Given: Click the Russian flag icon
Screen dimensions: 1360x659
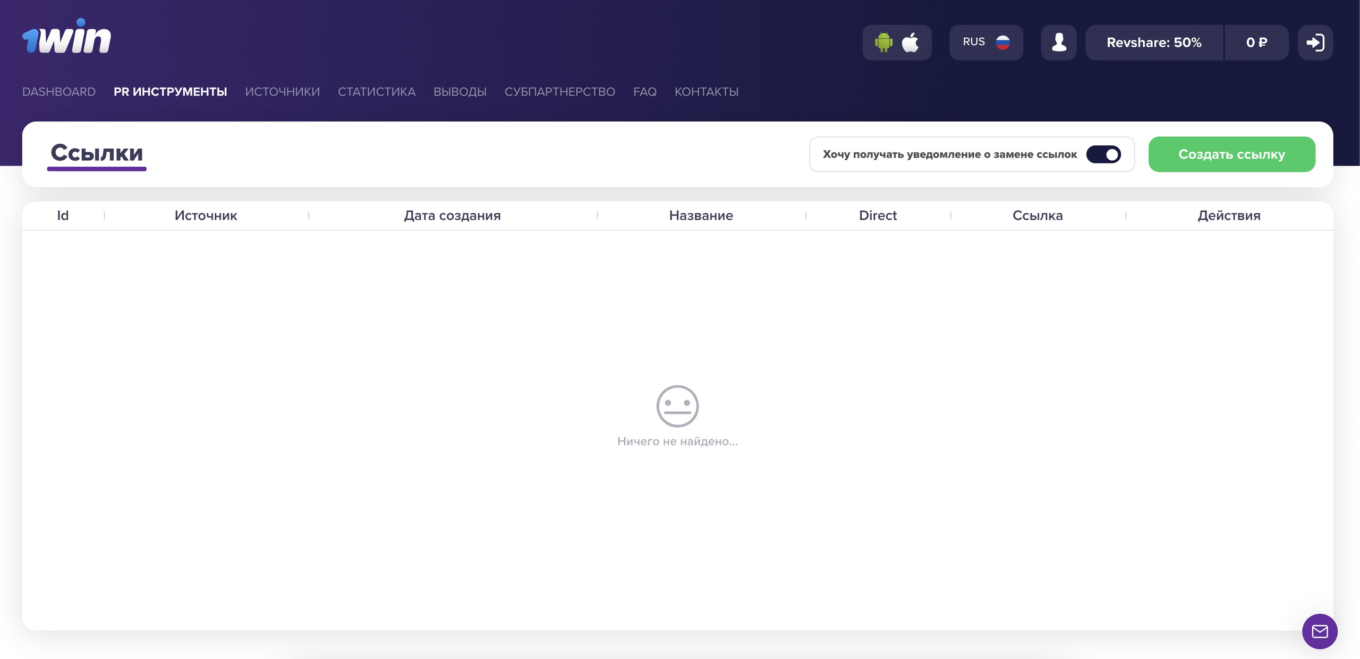Looking at the screenshot, I should coord(1002,42).
